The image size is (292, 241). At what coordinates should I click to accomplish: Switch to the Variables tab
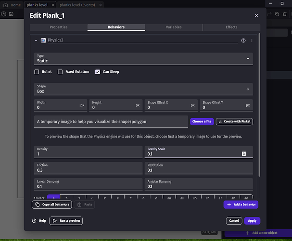174,27
